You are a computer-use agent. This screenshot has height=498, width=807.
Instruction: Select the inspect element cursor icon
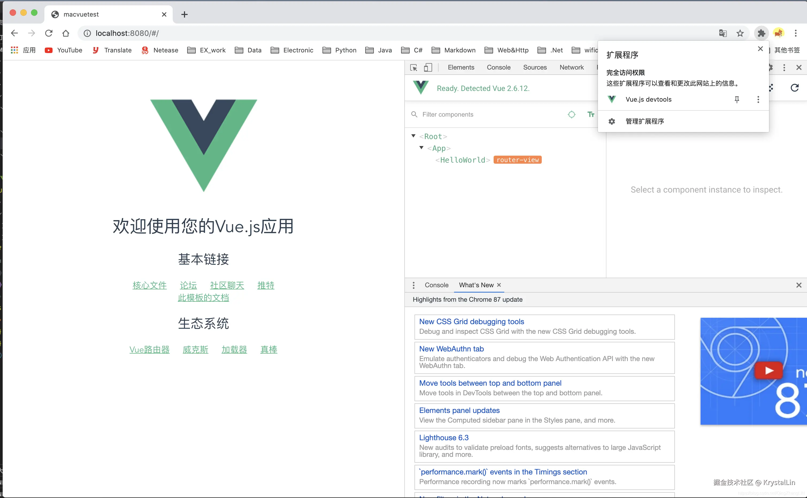pyautogui.click(x=414, y=67)
